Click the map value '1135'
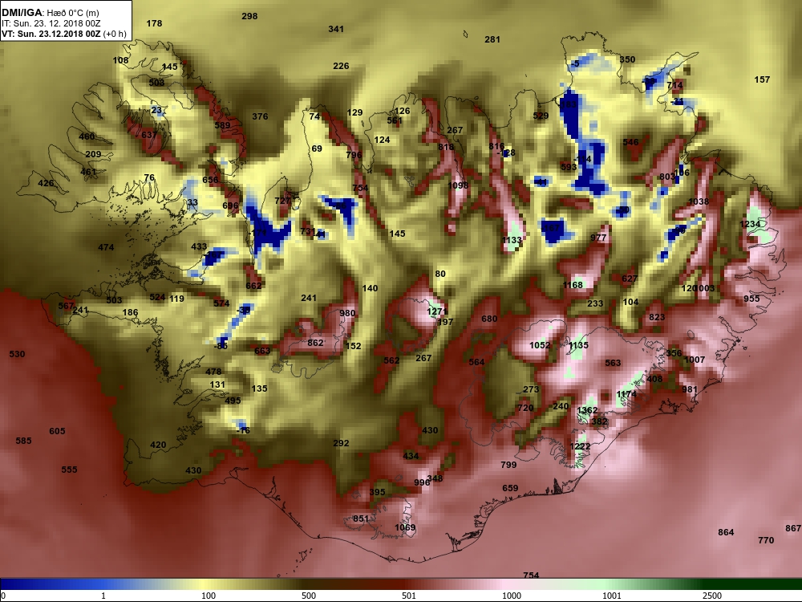Image resolution: width=802 pixels, height=602 pixels. pos(578,345)
